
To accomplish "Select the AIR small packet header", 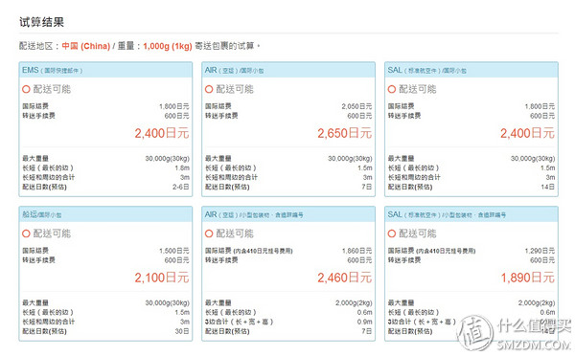I will [288, 214].
